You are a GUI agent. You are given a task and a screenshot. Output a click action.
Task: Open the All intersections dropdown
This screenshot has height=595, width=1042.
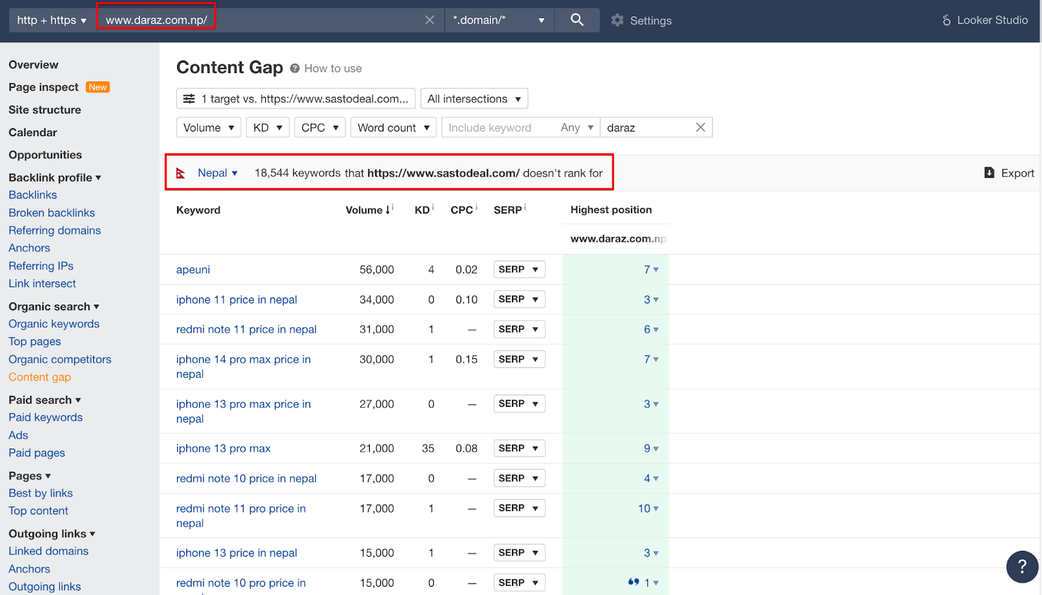[474, 99]
